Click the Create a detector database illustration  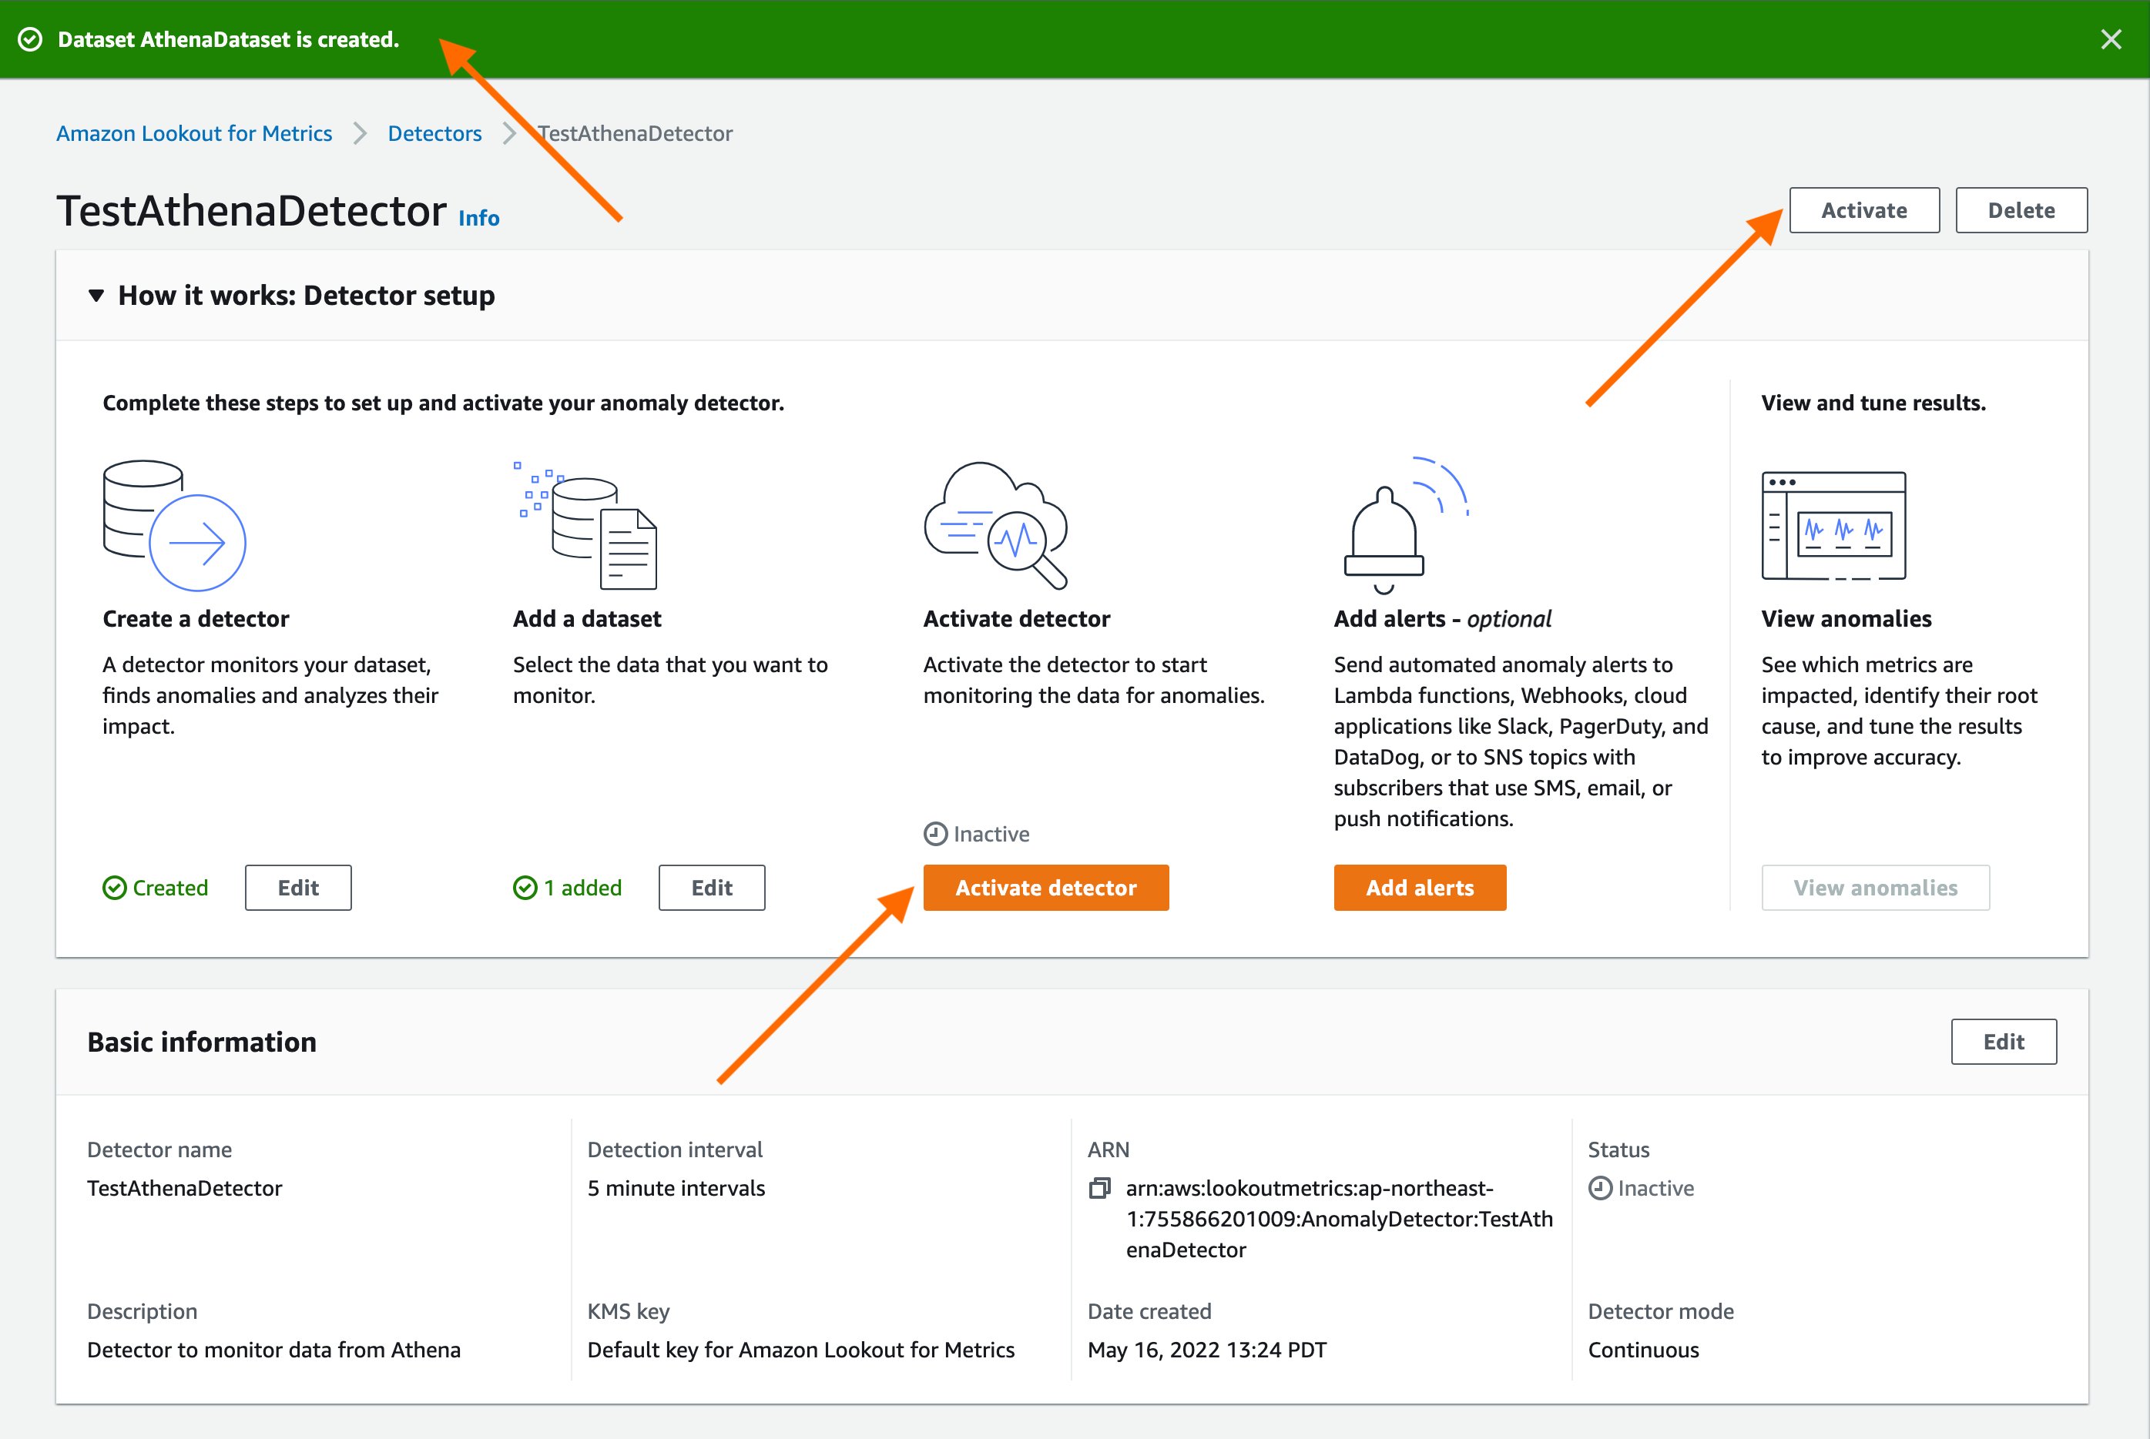pos(173,526)
